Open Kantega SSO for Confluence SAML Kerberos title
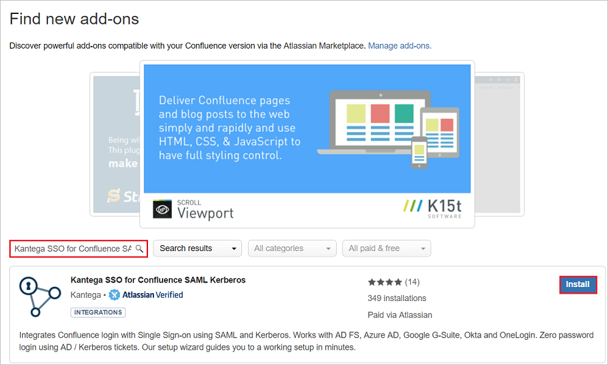Screen dimensions: 608x365 [x=158, y=280]
